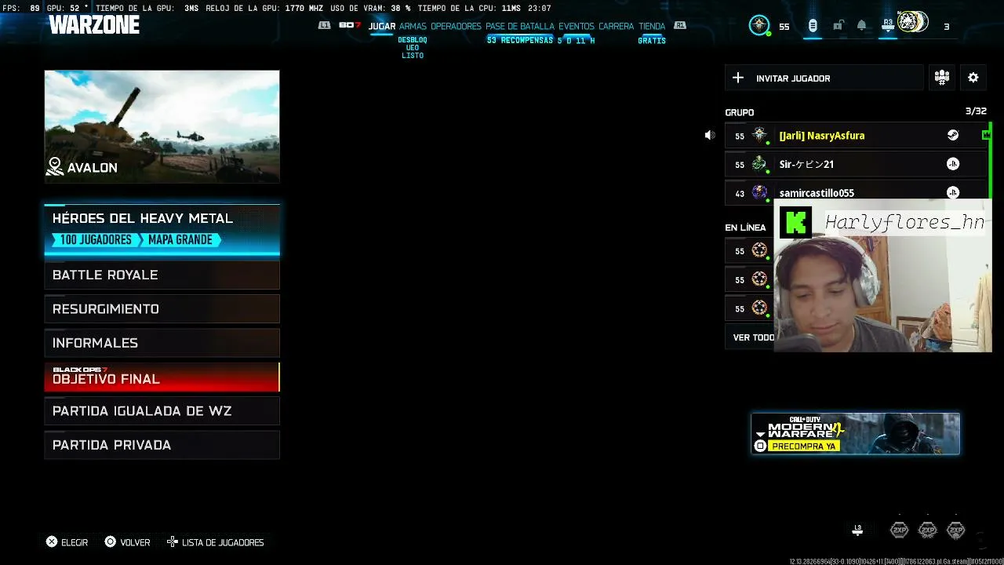Screen dimensions: 1004x565
Task: Toggle the voice speaker icon beside NasryAsfura
Action: (x=710, y=135)
